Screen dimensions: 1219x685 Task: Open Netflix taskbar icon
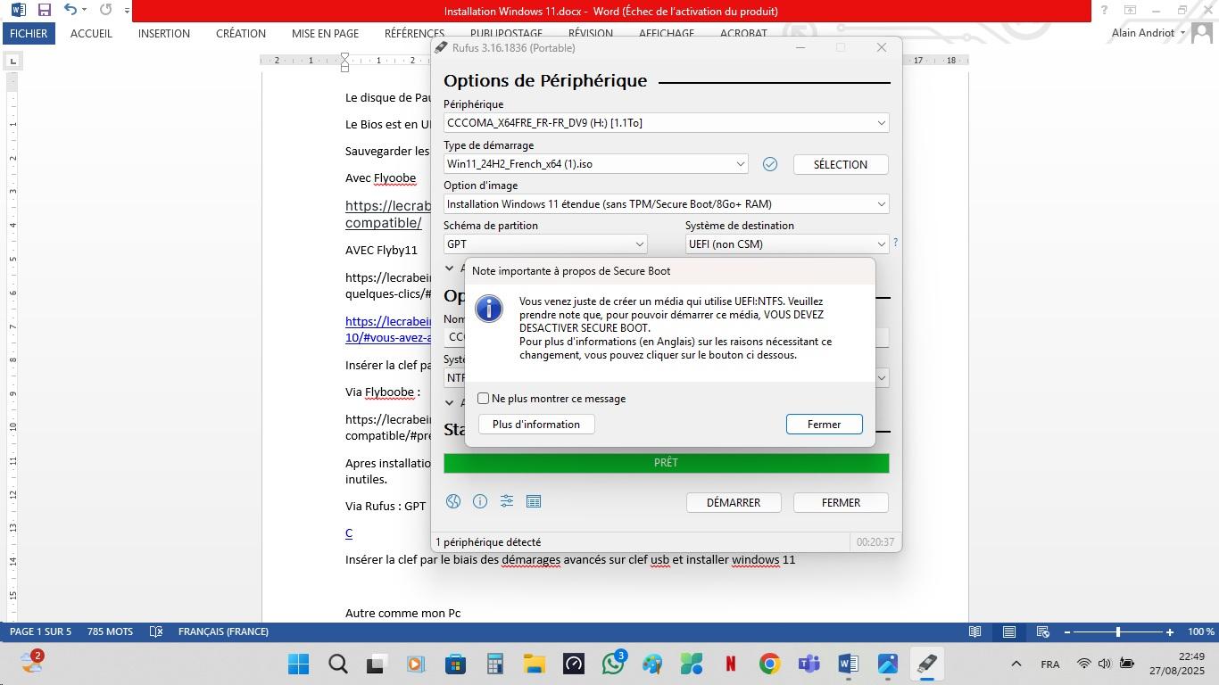point(731,664)
